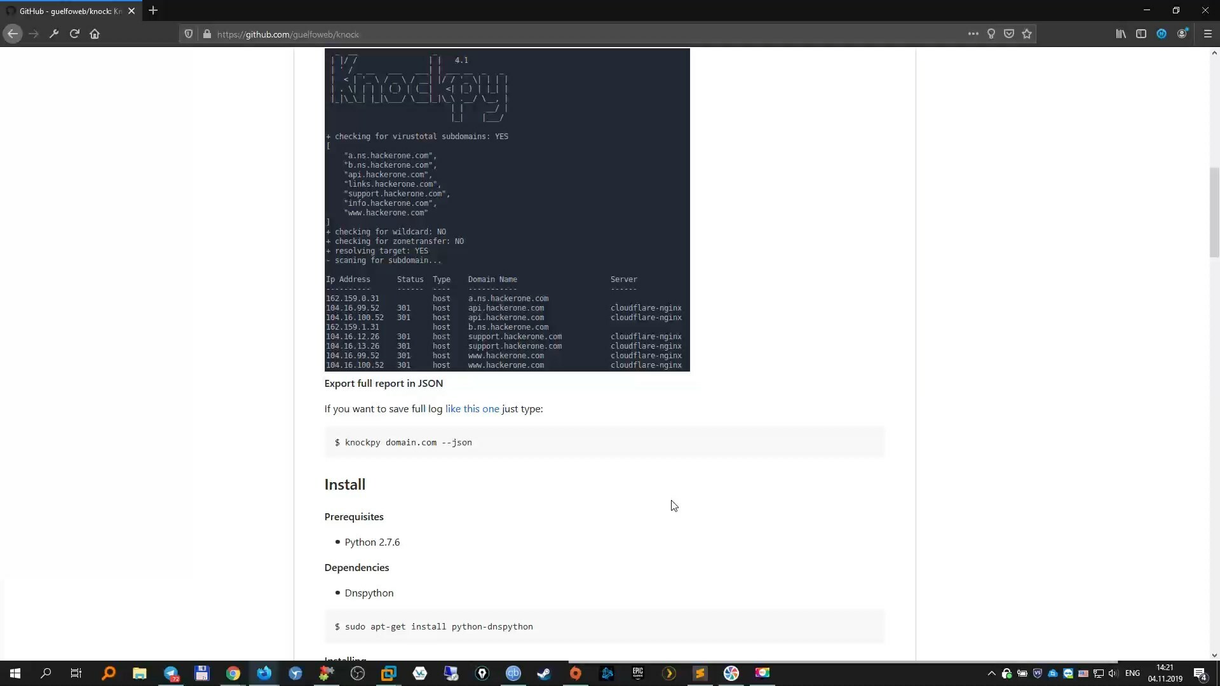Open Task View on the taskbar
The height and width of the screenshot is (686, 1220).
point(76,673)
